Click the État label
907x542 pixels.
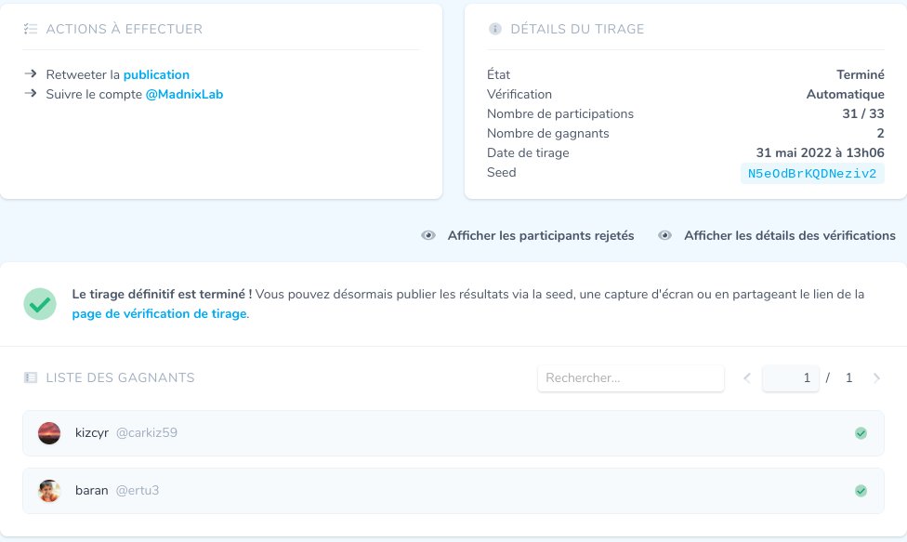tap(498, 74)
